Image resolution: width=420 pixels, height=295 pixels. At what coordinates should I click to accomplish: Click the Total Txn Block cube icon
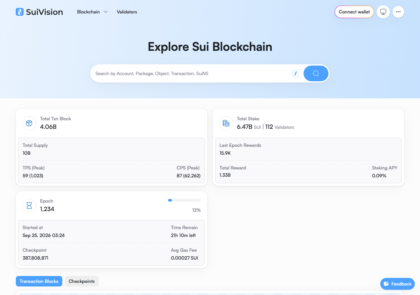(29, 123)
